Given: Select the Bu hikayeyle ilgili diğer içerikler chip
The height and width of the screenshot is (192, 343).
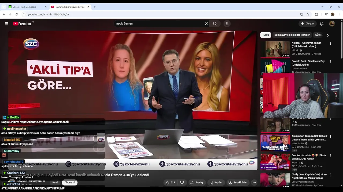Looking at the screenshot, I should point(292,35).
